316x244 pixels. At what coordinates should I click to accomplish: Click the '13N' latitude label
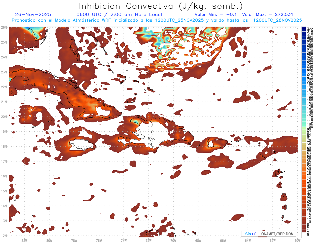click(x=4, y=221)
